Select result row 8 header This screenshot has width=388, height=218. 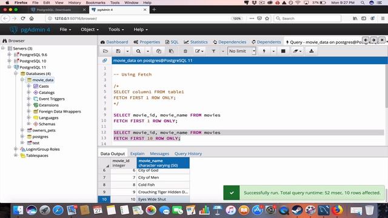pyautogui.click(x=104, y=185)
